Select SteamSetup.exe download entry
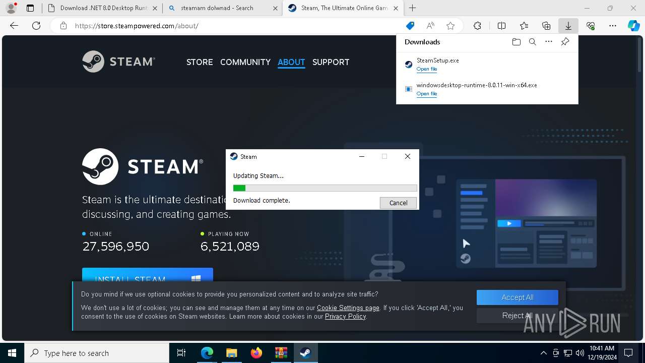The height and width of the screenshot is (363, 645). [x=487, y=65]
